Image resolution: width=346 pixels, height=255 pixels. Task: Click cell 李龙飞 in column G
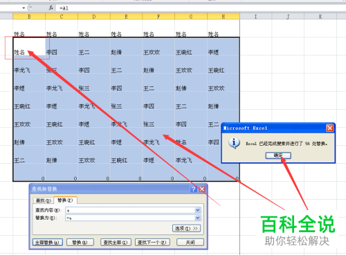point(191,155)
